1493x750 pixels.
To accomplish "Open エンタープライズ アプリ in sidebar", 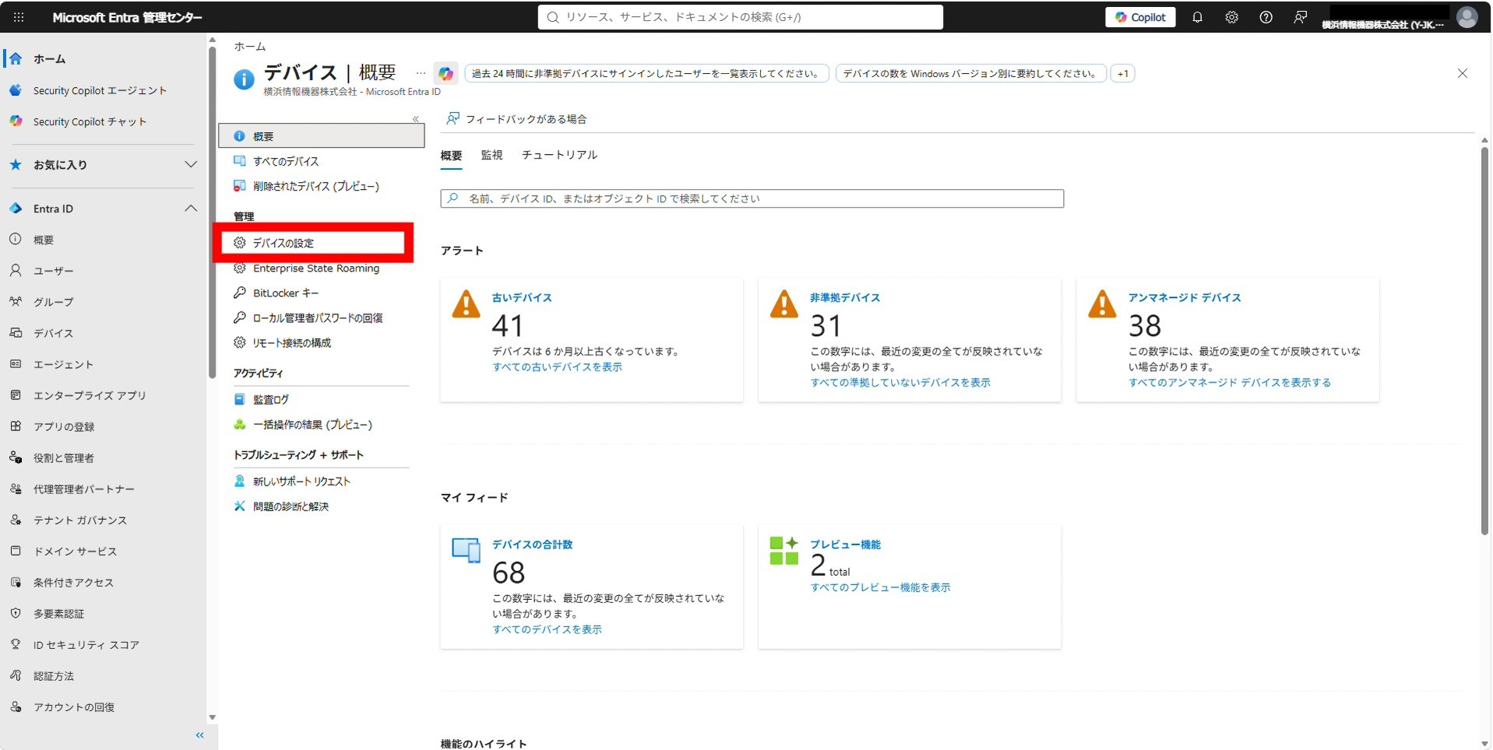I will [x=90, y=395].
